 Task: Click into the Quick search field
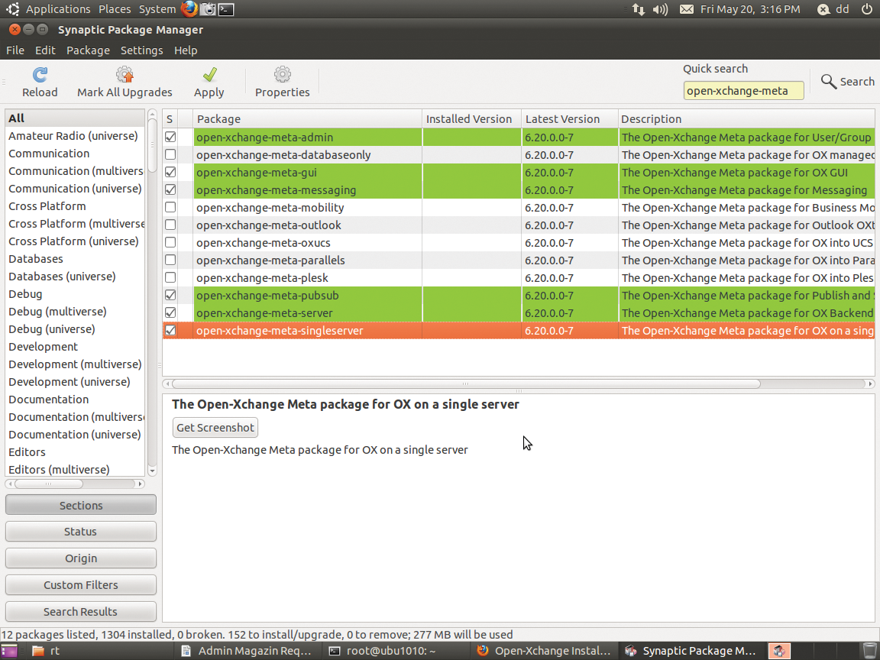point(743,91)
